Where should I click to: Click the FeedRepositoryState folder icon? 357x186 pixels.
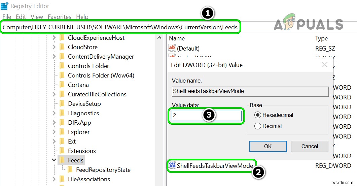coord(70,169)
